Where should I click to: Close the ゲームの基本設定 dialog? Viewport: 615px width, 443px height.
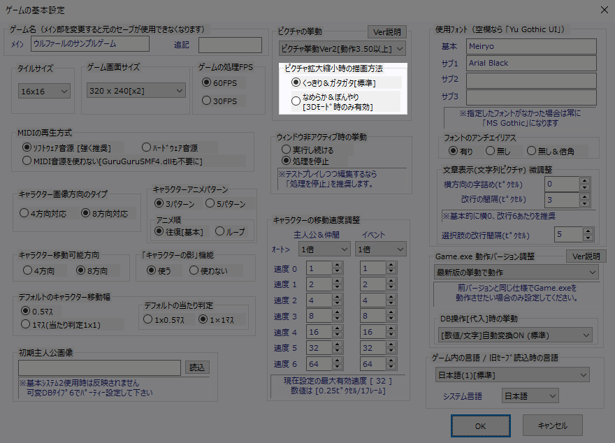[x=605, y=10]
